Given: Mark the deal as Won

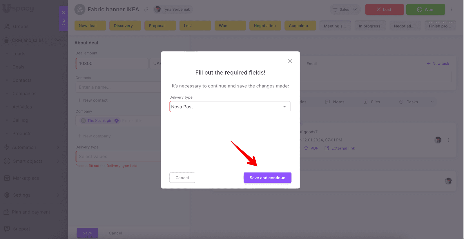Looking at the screenshot, I should [425, 10].
